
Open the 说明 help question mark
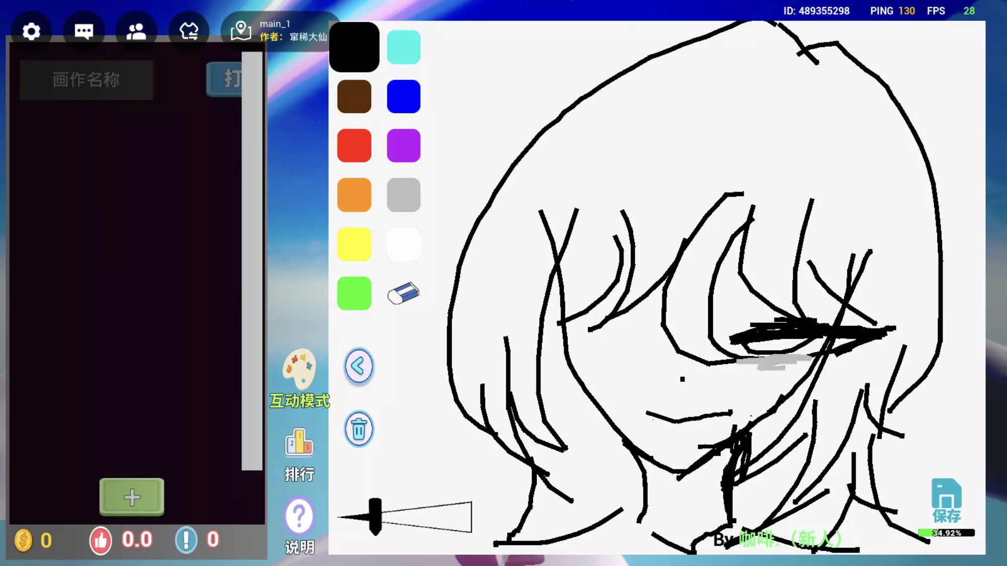tap(299, 516)
